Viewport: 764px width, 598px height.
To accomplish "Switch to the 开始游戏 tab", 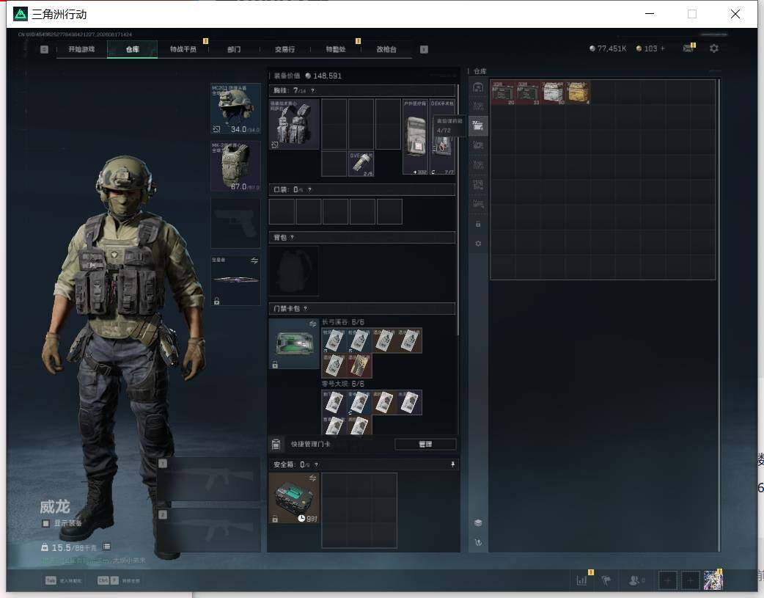I will point(81,49).
